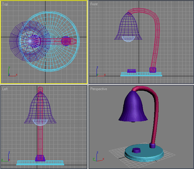Click the pink arm wireframe in Top viewport
Screen dimensions: 194x169
(x=56, y=42)
